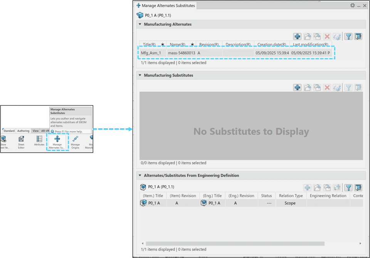
Task: Sort by the Name(R) column header
Action: [181, 44]
